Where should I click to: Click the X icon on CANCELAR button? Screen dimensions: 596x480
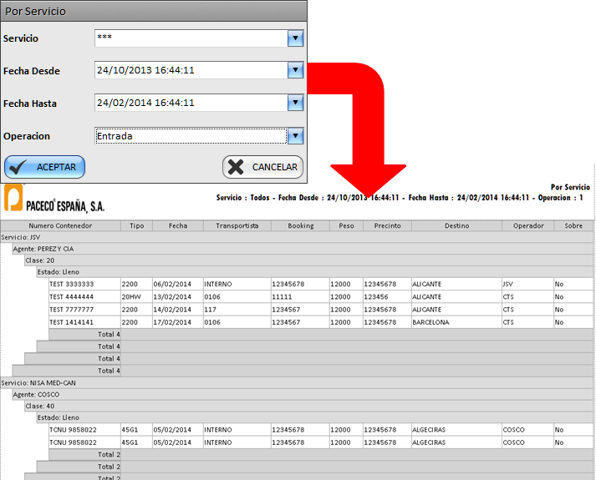coord(237,167)
